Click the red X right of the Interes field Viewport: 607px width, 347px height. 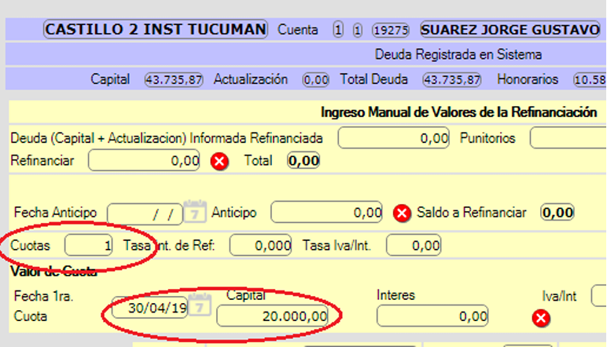[x=541, y=318]
